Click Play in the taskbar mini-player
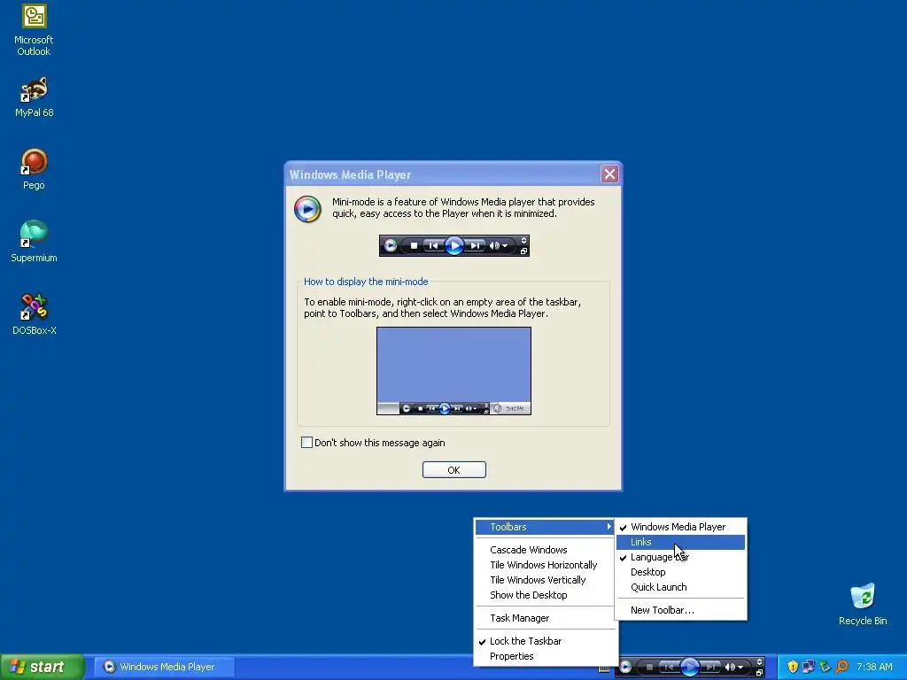 (690, 668)
